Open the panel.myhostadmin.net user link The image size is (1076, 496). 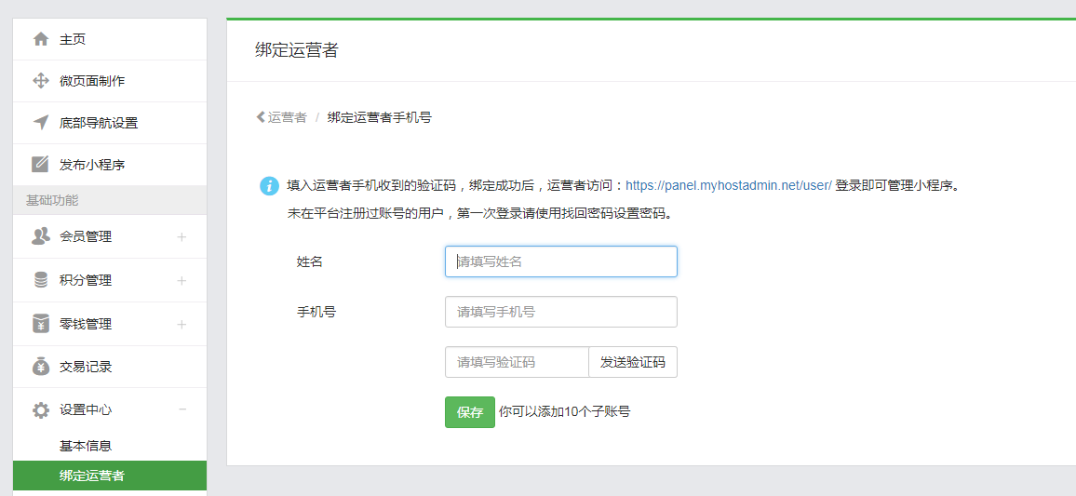[728, 185]
